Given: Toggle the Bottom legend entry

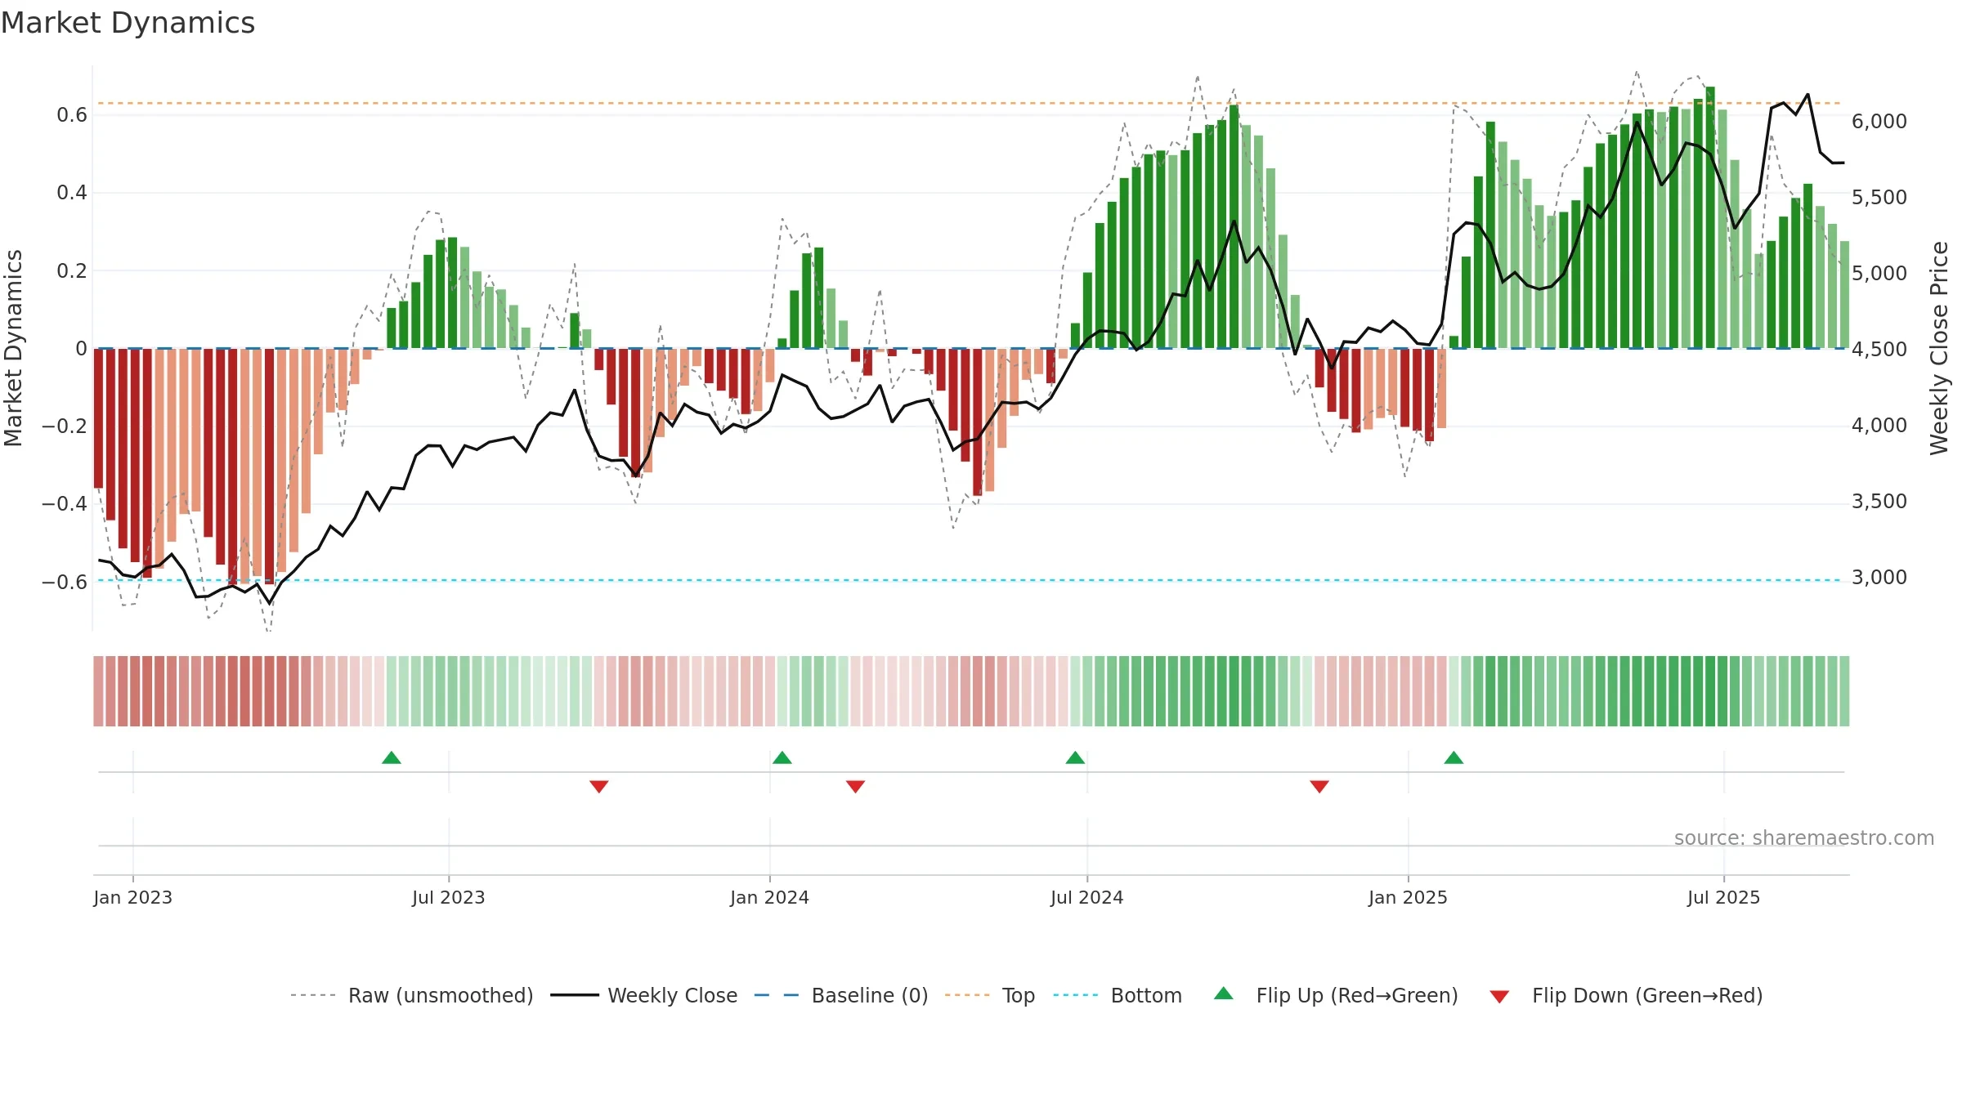Looking at the screenshot, I should click(1118, 995).
